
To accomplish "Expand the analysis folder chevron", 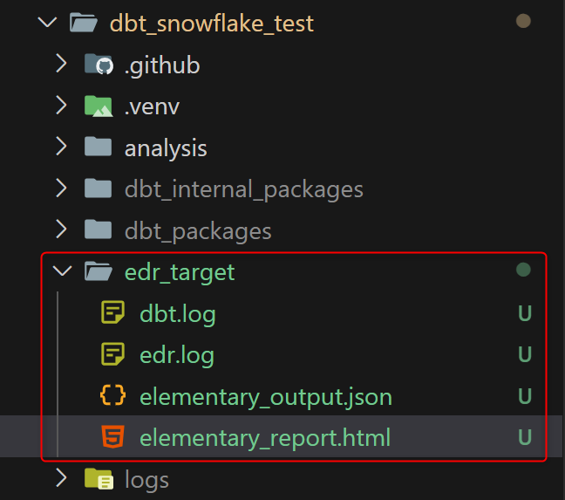I will click(x=62, y=147).
